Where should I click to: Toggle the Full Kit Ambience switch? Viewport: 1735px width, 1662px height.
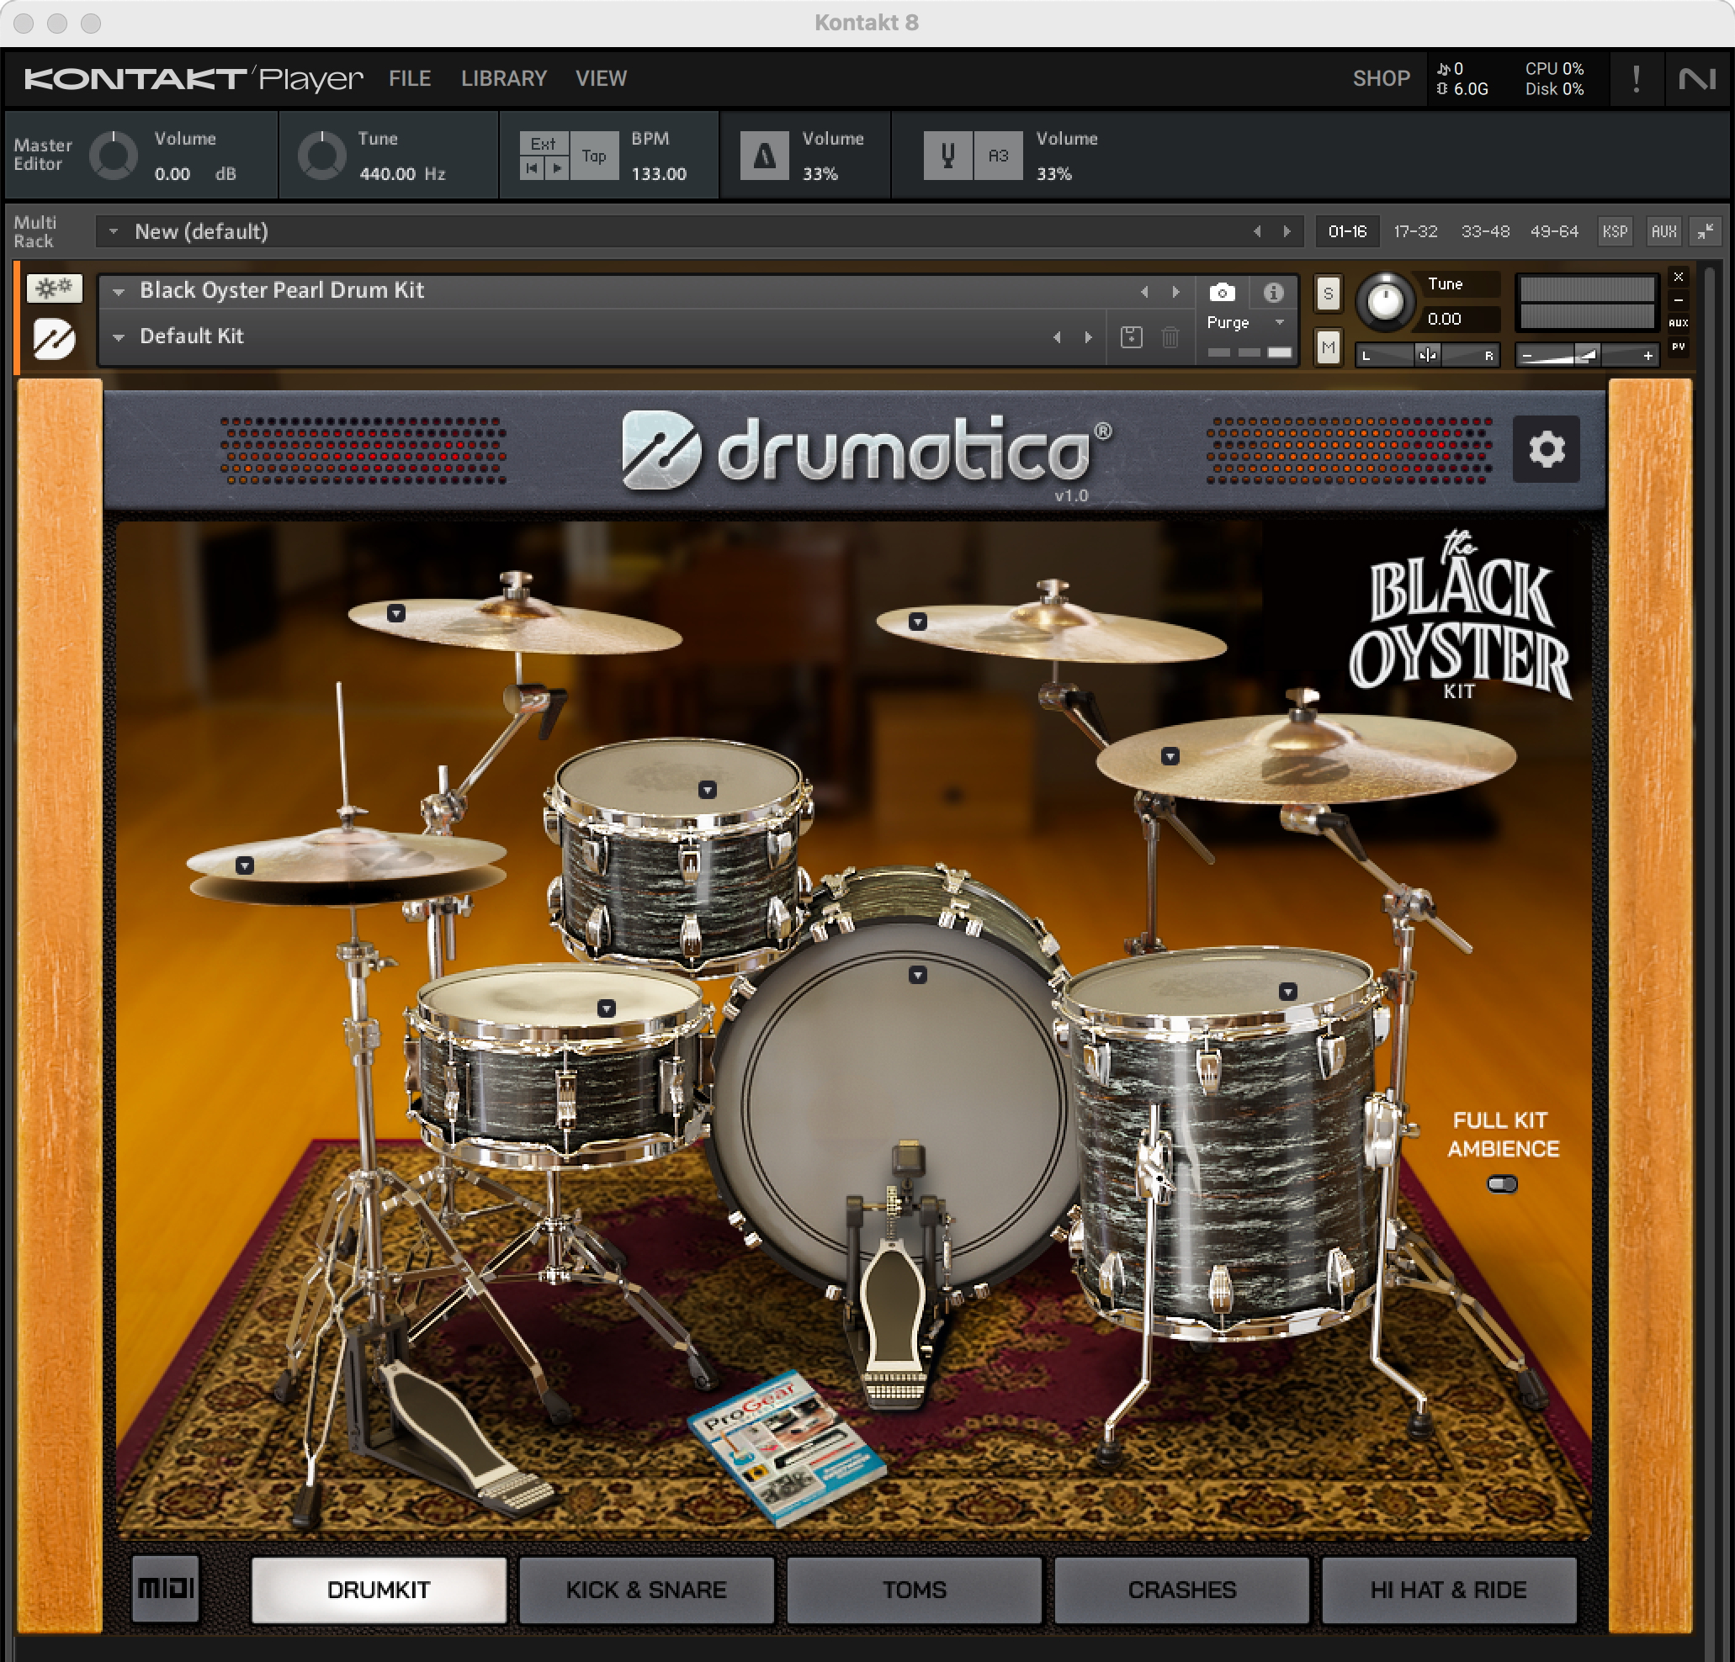pyautogui.click(x=1502, y=1184)
